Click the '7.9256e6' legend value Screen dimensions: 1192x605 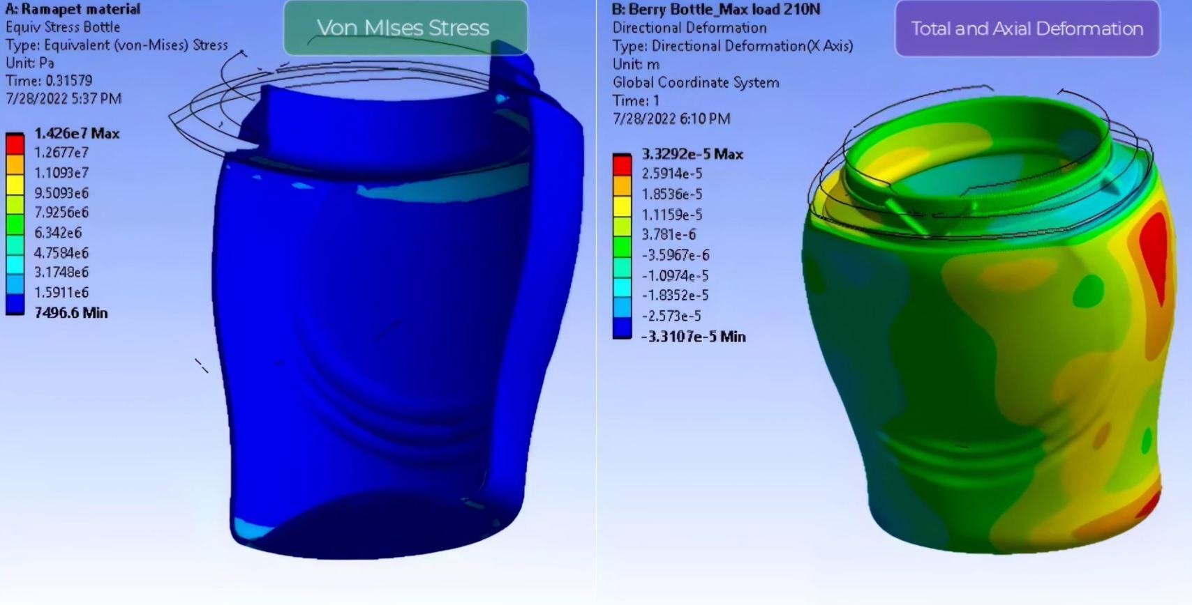(61, 213)
